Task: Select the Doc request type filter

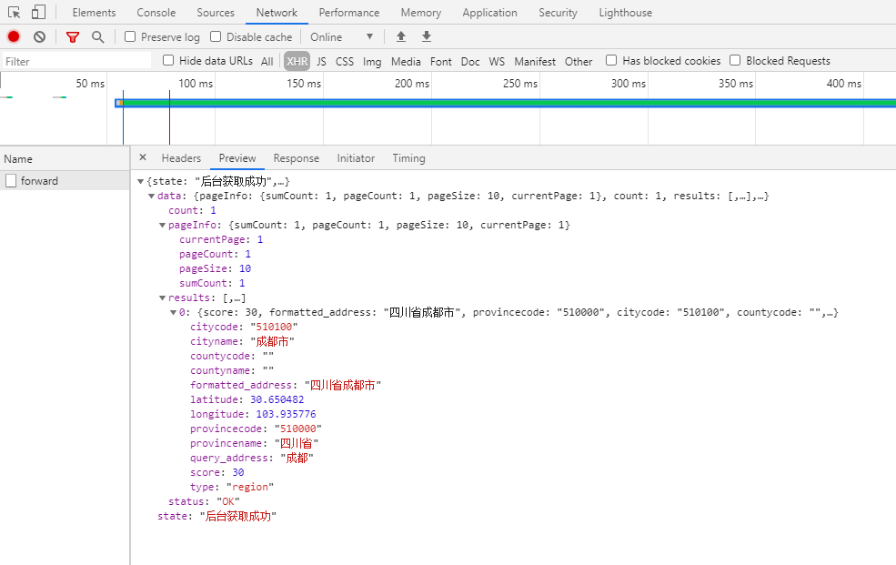Action: (470, 61)
